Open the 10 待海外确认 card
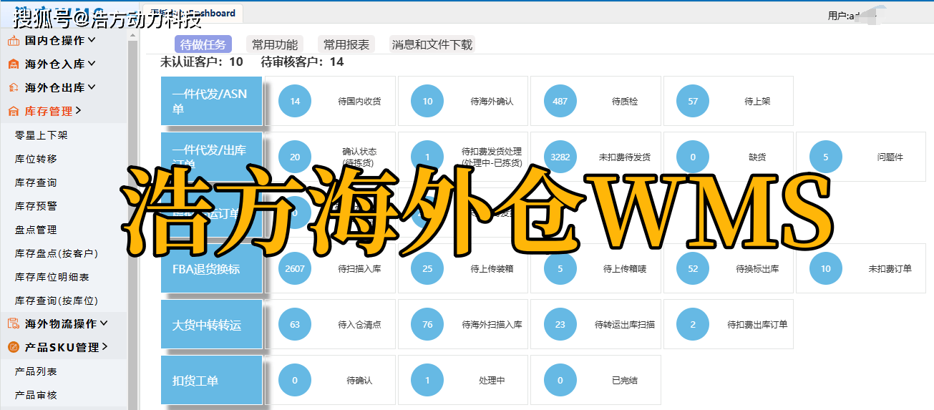The width and height of the screenshot is (934, 410). (x=463, y=101)
